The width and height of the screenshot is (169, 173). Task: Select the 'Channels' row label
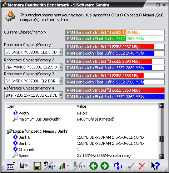tap(26, 149)
